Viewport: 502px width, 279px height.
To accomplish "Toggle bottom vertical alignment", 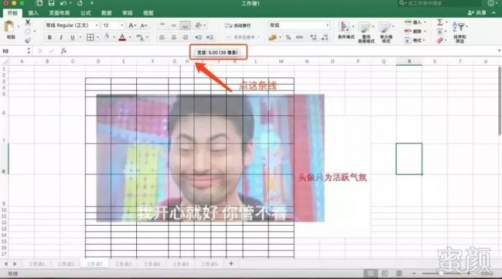I will tap(184, 25).
